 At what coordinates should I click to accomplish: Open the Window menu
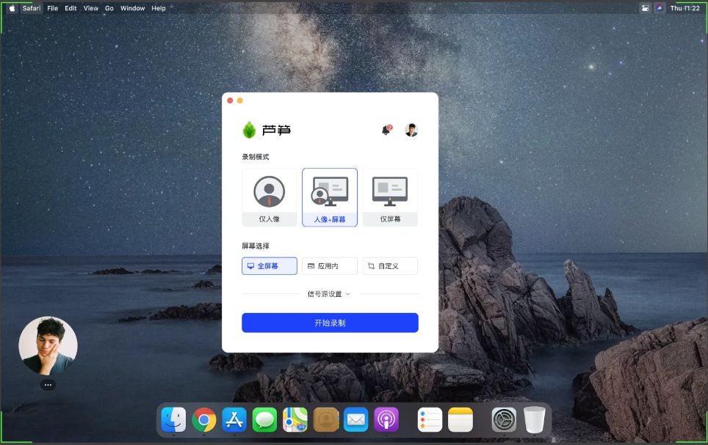(132, 8)
